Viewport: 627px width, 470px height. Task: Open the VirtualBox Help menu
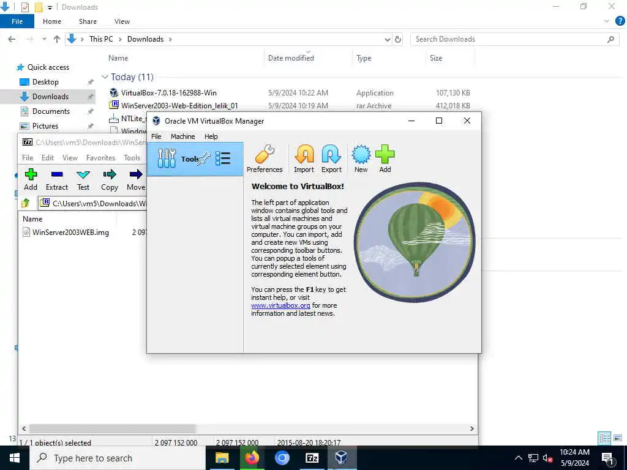click(211, 136)
